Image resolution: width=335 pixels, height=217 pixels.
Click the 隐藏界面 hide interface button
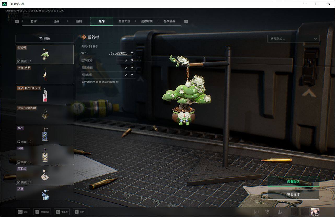[x=42, y=212]
